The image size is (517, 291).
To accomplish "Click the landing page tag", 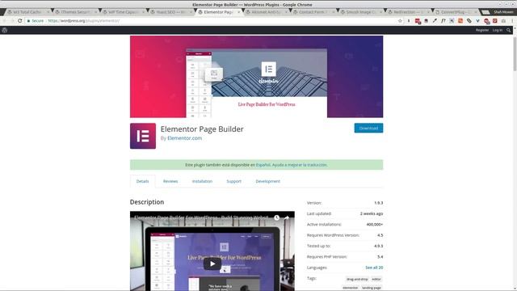I will pos(372,288).
